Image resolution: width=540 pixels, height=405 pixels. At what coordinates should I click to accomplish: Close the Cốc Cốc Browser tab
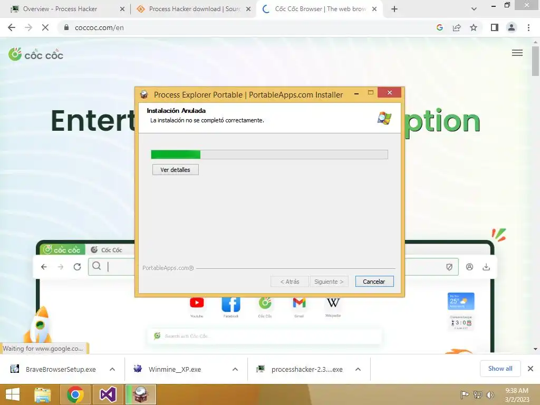click(374, 9)
